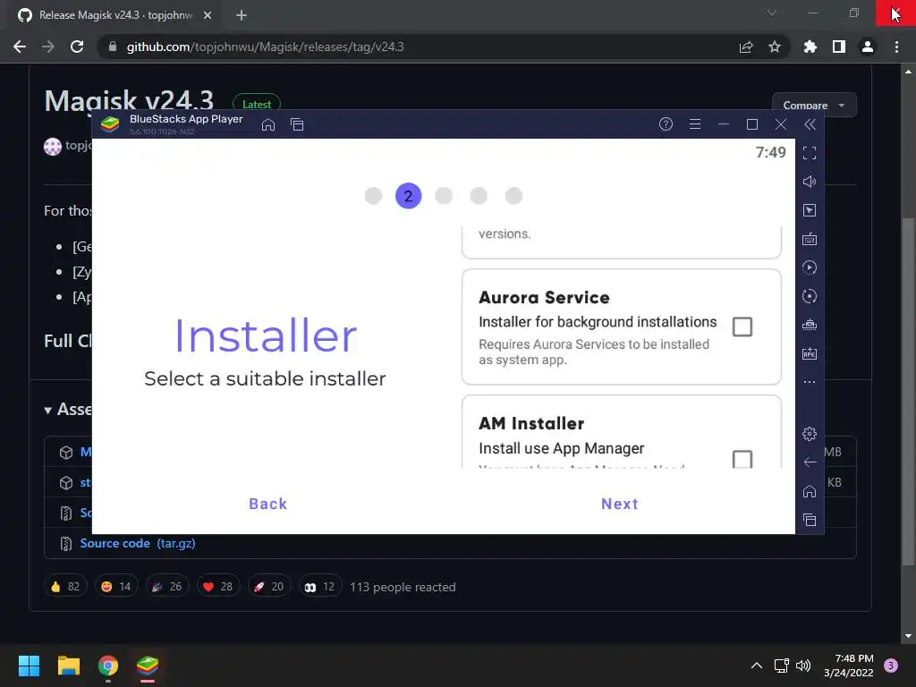This screenshot has height=687, width=916.
Task: Open notification badge showing 3
Action: (x=891, y=666)
